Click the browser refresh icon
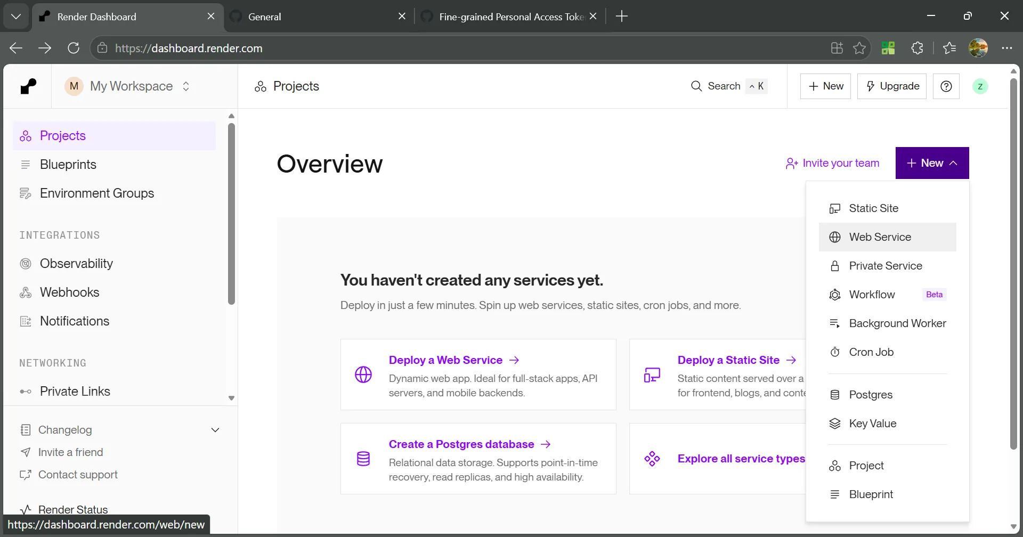This screenshot has width=1023, height=537. point(74,48)
